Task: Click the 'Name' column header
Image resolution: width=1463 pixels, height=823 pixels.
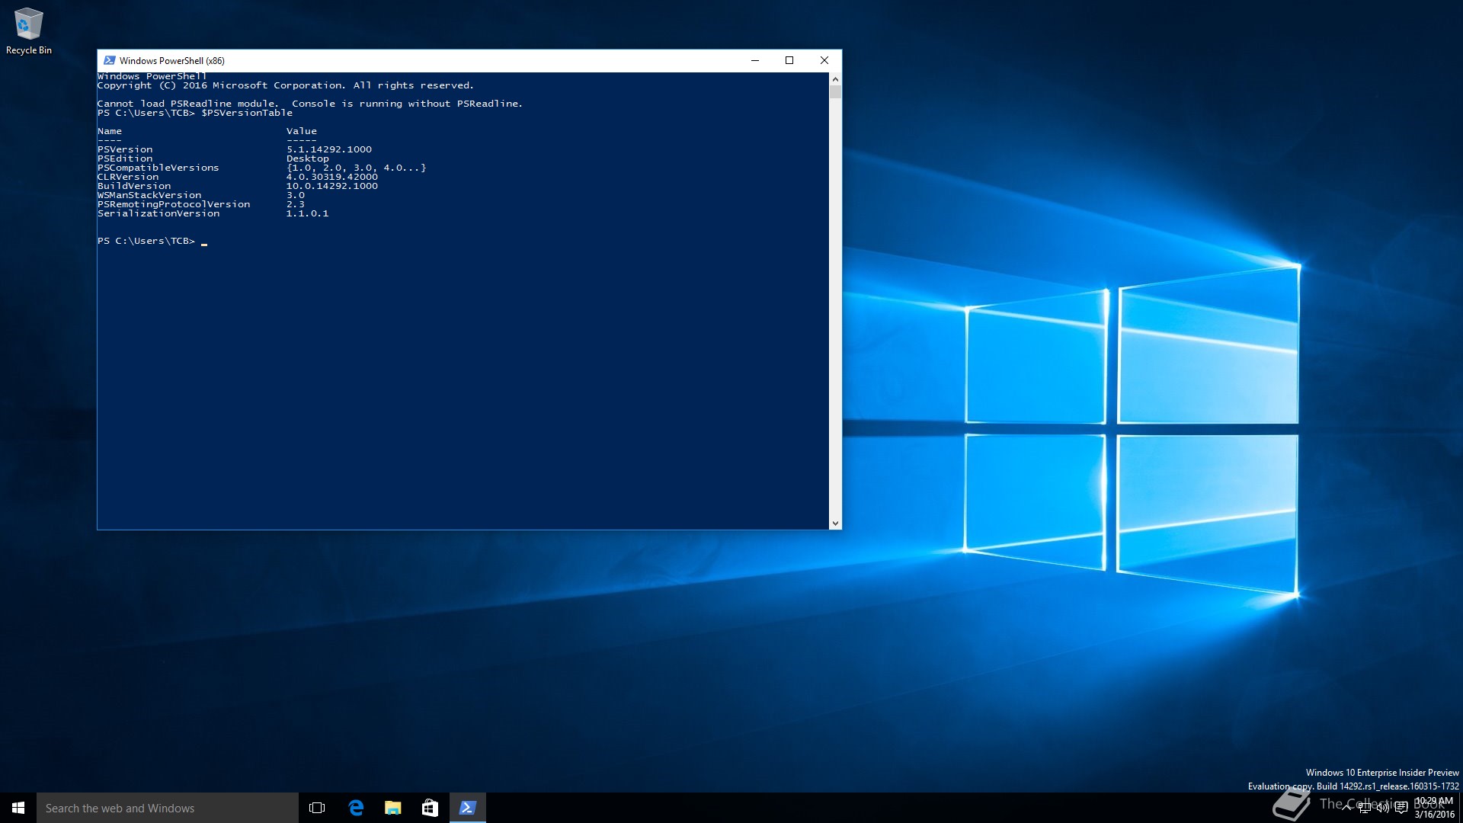Action: tap(110, 131)
